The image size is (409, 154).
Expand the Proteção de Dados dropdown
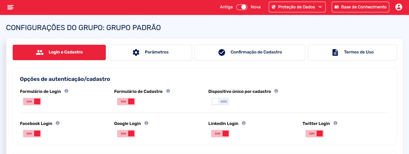pos(297,7)
